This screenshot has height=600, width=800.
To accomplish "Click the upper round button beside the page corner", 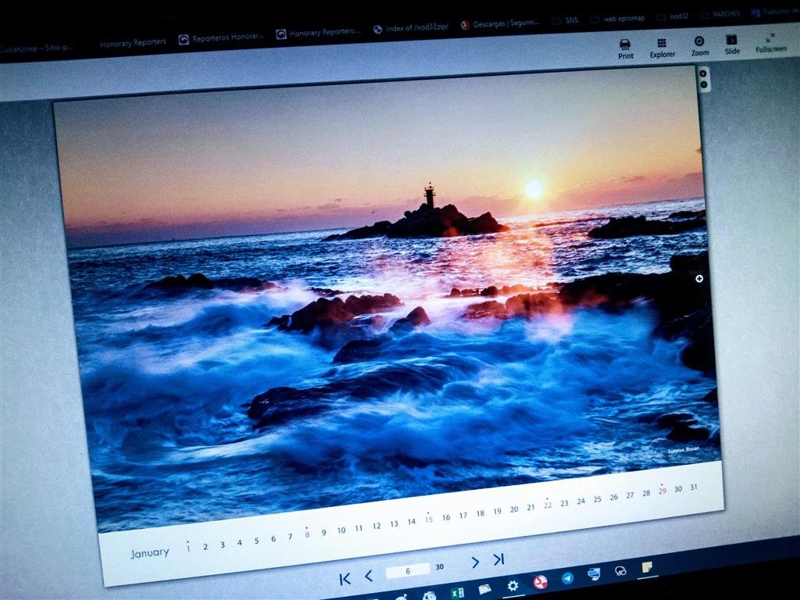I will [x=703, y=73].
